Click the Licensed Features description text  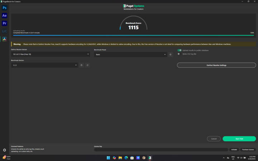[x=28, y=150]
